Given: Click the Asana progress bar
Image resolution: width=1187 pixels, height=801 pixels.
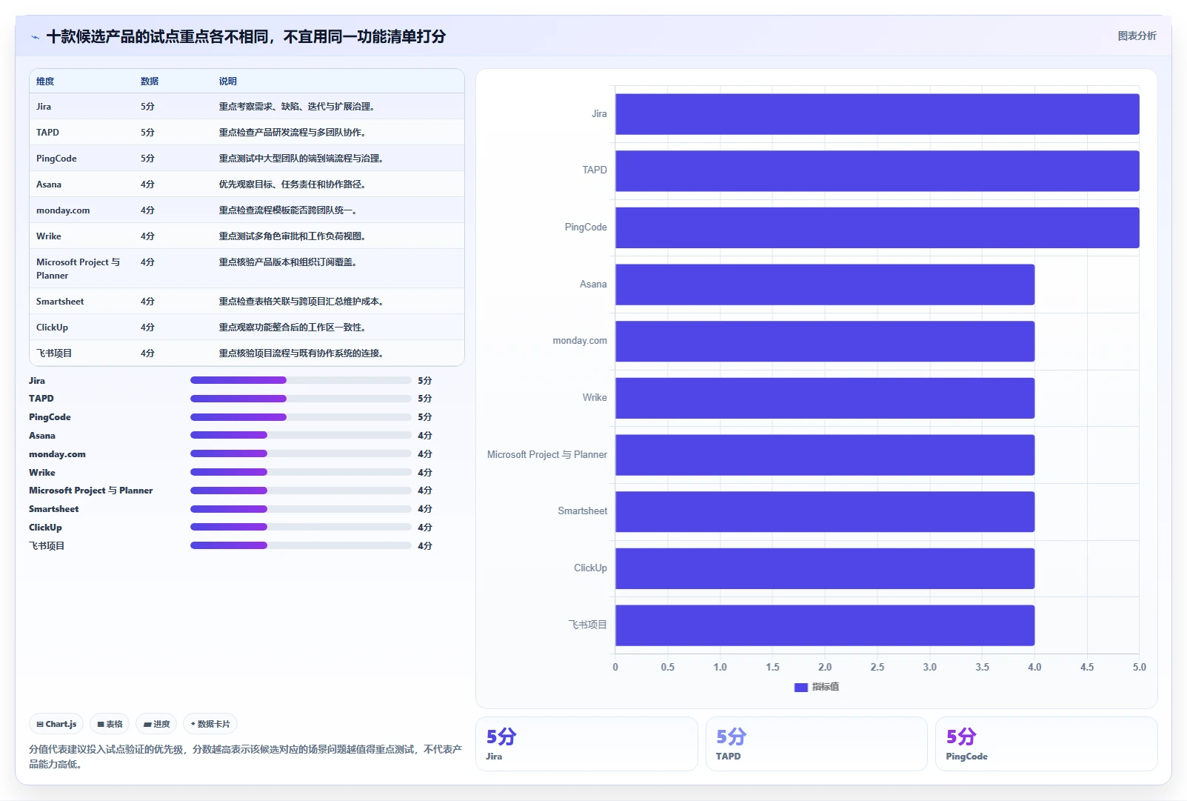Looking at the screenshot, I should click(x=301, y=436).
